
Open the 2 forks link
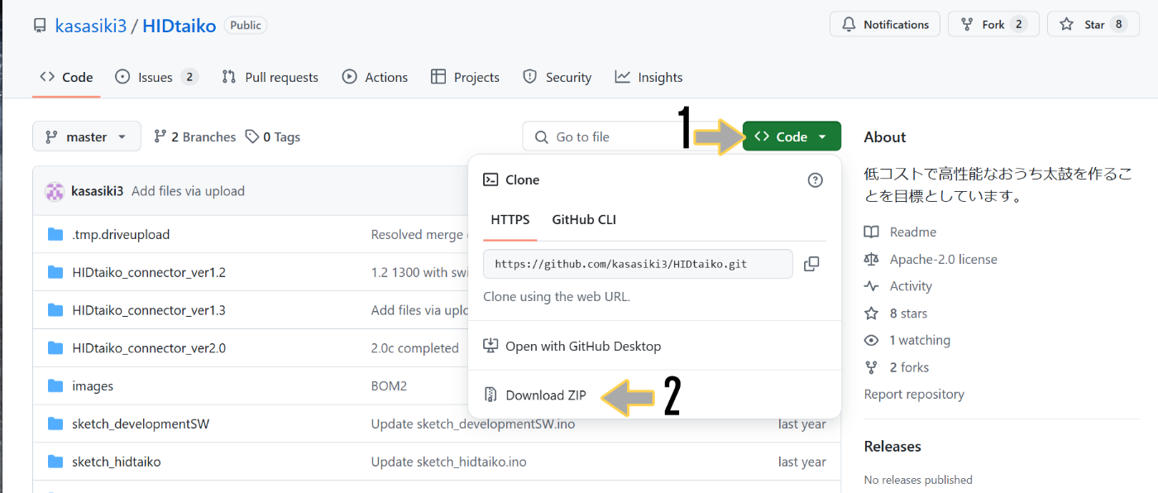click(897, 367)
